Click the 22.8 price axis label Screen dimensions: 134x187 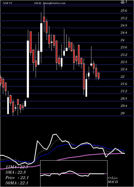(x=124, y=62)
